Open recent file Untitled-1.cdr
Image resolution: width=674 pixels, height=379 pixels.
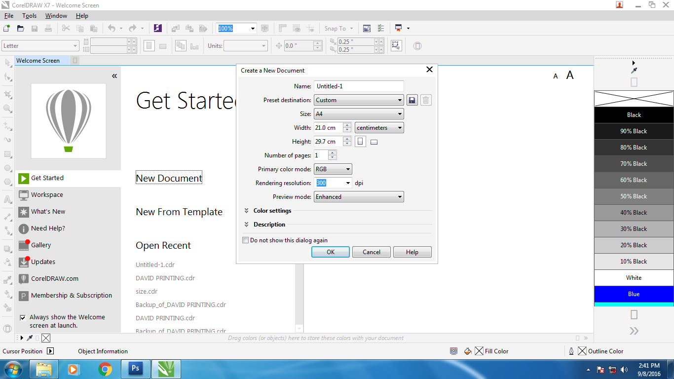[155, 265]
